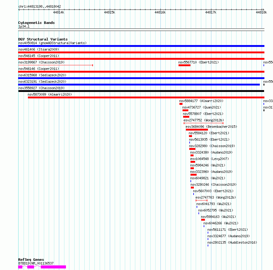
Task: Select nsv3280246 (Chaisson2019) label
Action: 213,184
